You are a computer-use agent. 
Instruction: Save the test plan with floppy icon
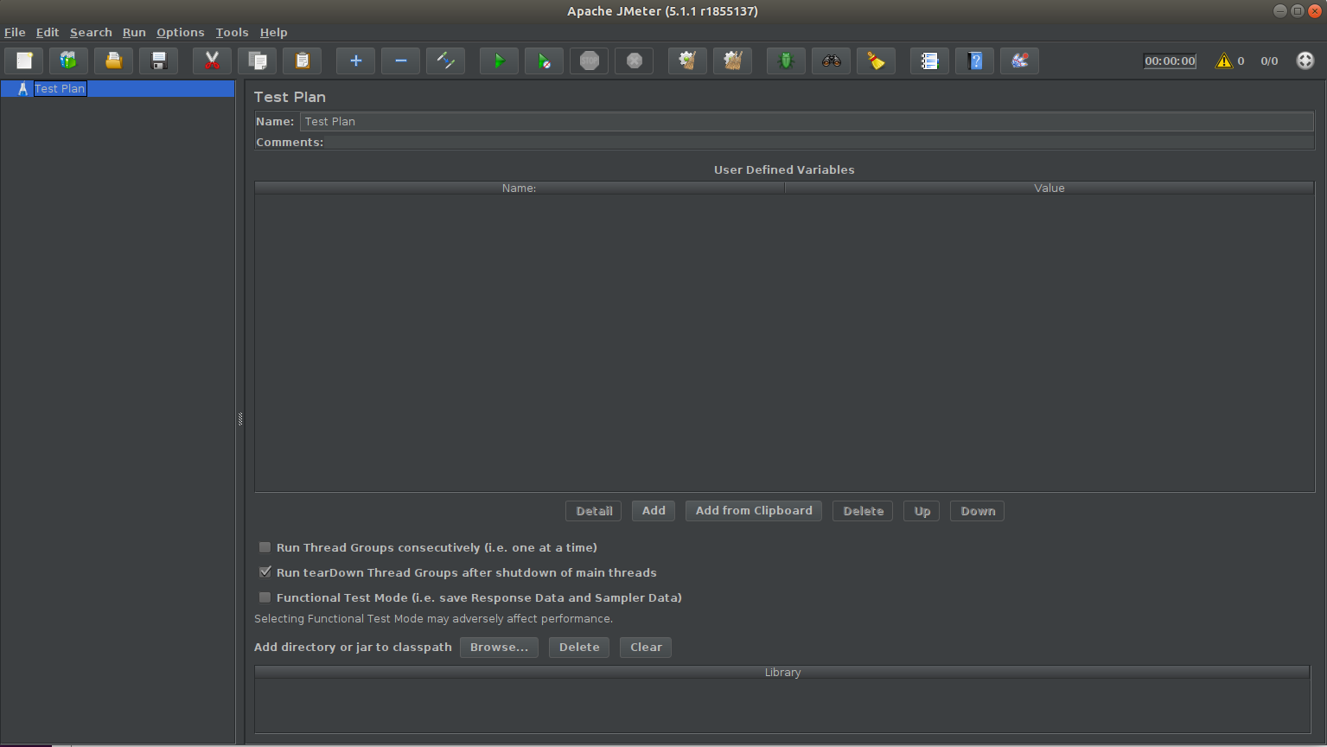(x=159, y=61)
